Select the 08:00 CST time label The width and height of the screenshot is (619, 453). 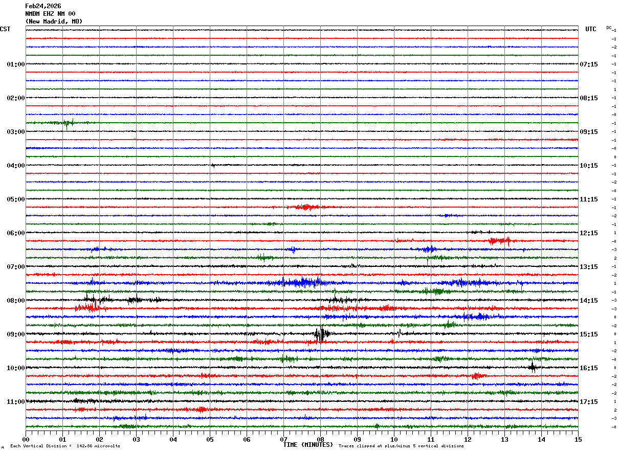pos(16,301)
